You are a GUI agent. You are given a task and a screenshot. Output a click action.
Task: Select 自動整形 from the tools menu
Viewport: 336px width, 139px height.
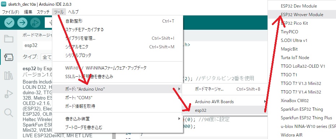(x=118, y=21)
